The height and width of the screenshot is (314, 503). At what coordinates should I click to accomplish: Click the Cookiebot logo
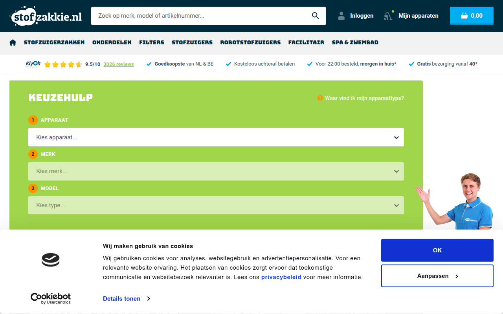(x=51, y=298)
